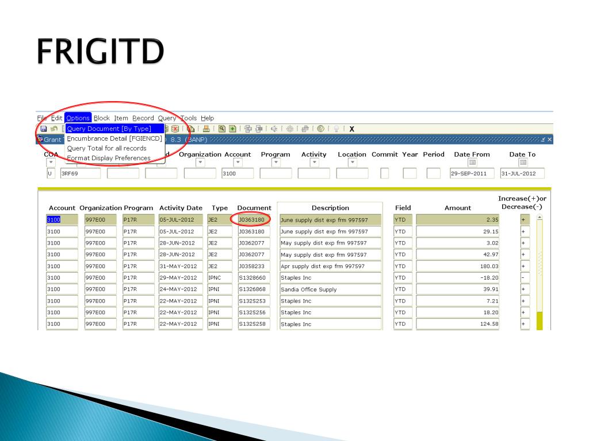Open the COA dropdown arrow

coord(51,163)
